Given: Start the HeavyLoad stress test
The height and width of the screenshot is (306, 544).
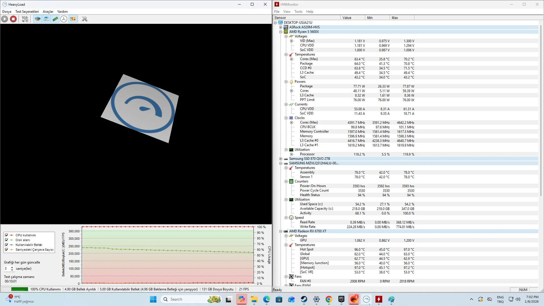Looking at the screenshot, I should pyautogui.click(x=5, y=19).
